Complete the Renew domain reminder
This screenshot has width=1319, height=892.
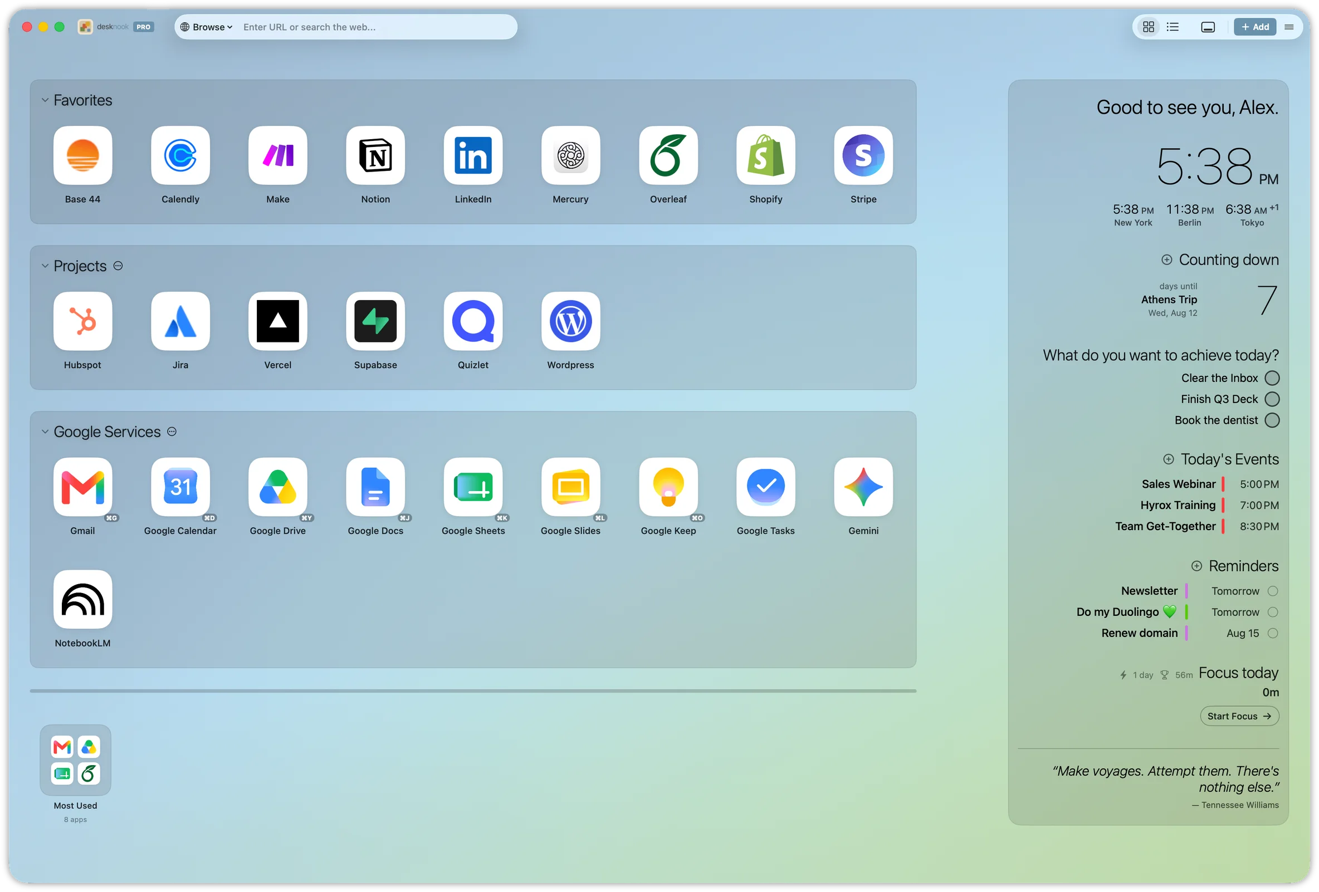pyautogui.click(x=1273, y=633)
